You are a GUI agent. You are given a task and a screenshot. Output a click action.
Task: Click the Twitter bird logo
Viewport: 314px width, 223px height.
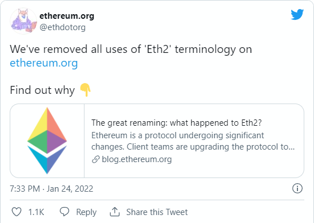pos(297,14)
